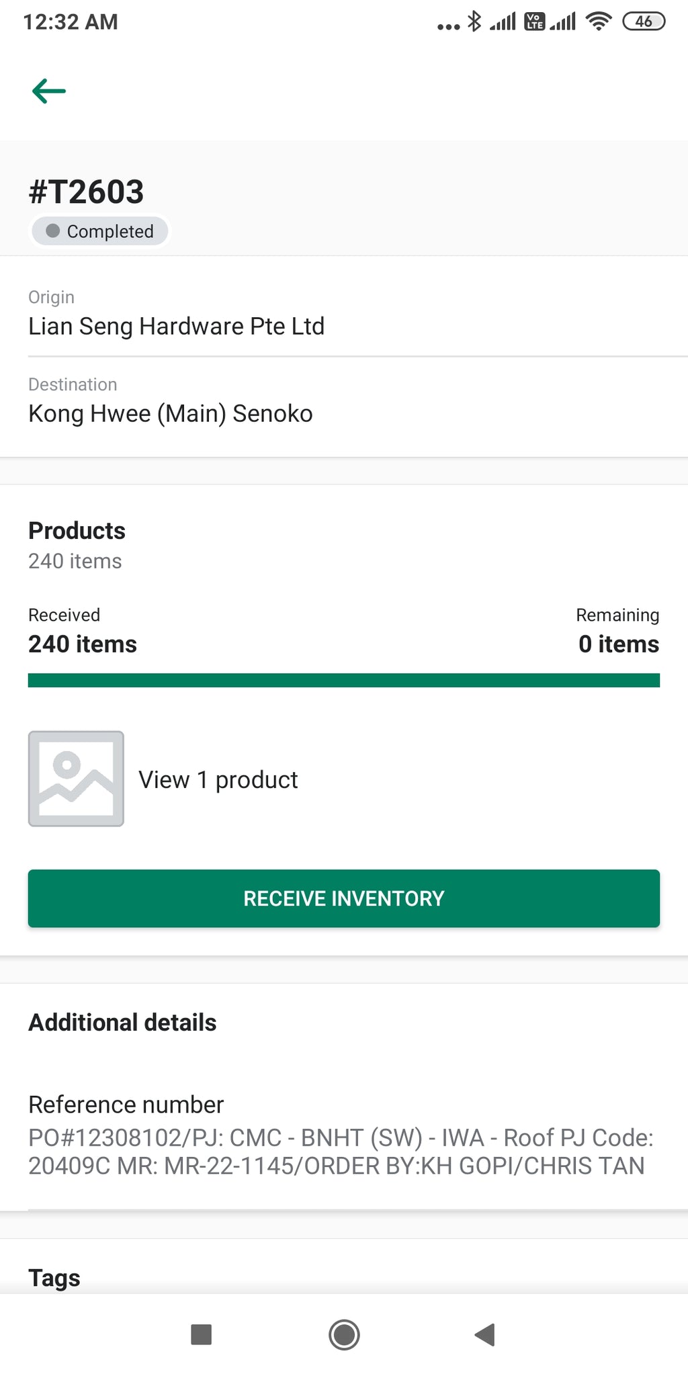This screenshot has width=688, height=1376.
Task: Tap the three-dot notification overflow icon
Action: [448, 27]
